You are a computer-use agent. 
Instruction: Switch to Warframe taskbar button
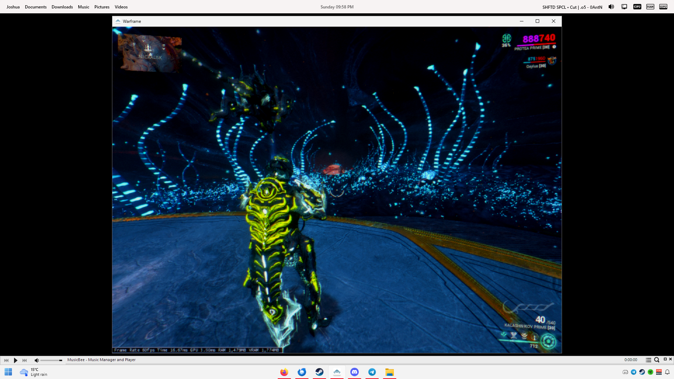(337, 372)
